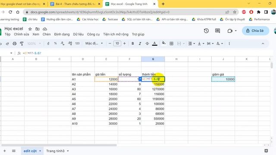Toggle strikethrough formatting

147,43
